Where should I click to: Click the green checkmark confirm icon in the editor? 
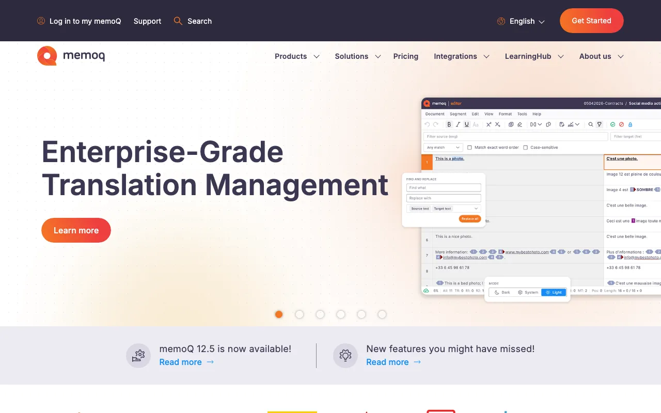coord(612,124)
